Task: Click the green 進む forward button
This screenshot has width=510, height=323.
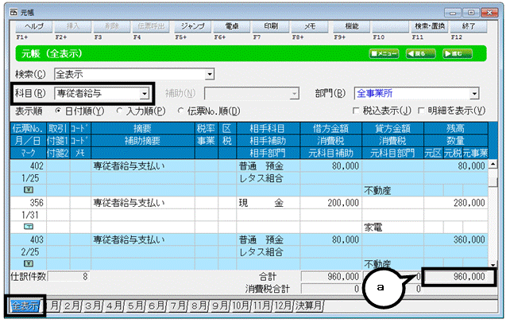Action: pos(458,54)
